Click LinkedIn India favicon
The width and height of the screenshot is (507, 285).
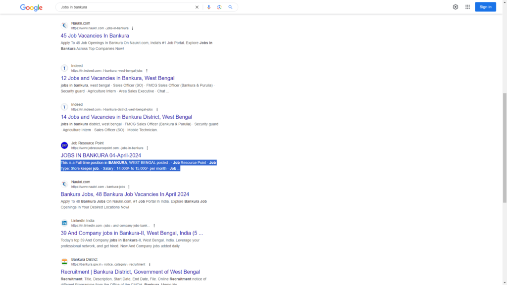tap(64, 223)
